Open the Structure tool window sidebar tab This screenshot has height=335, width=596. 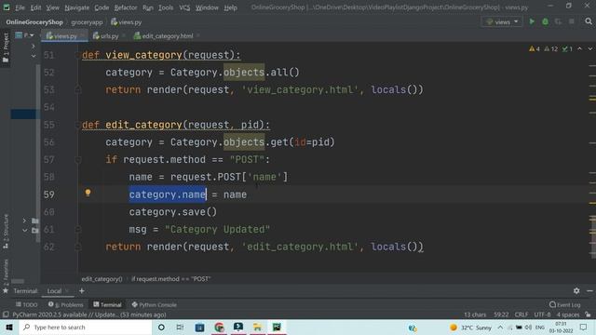tap(6, 232)
